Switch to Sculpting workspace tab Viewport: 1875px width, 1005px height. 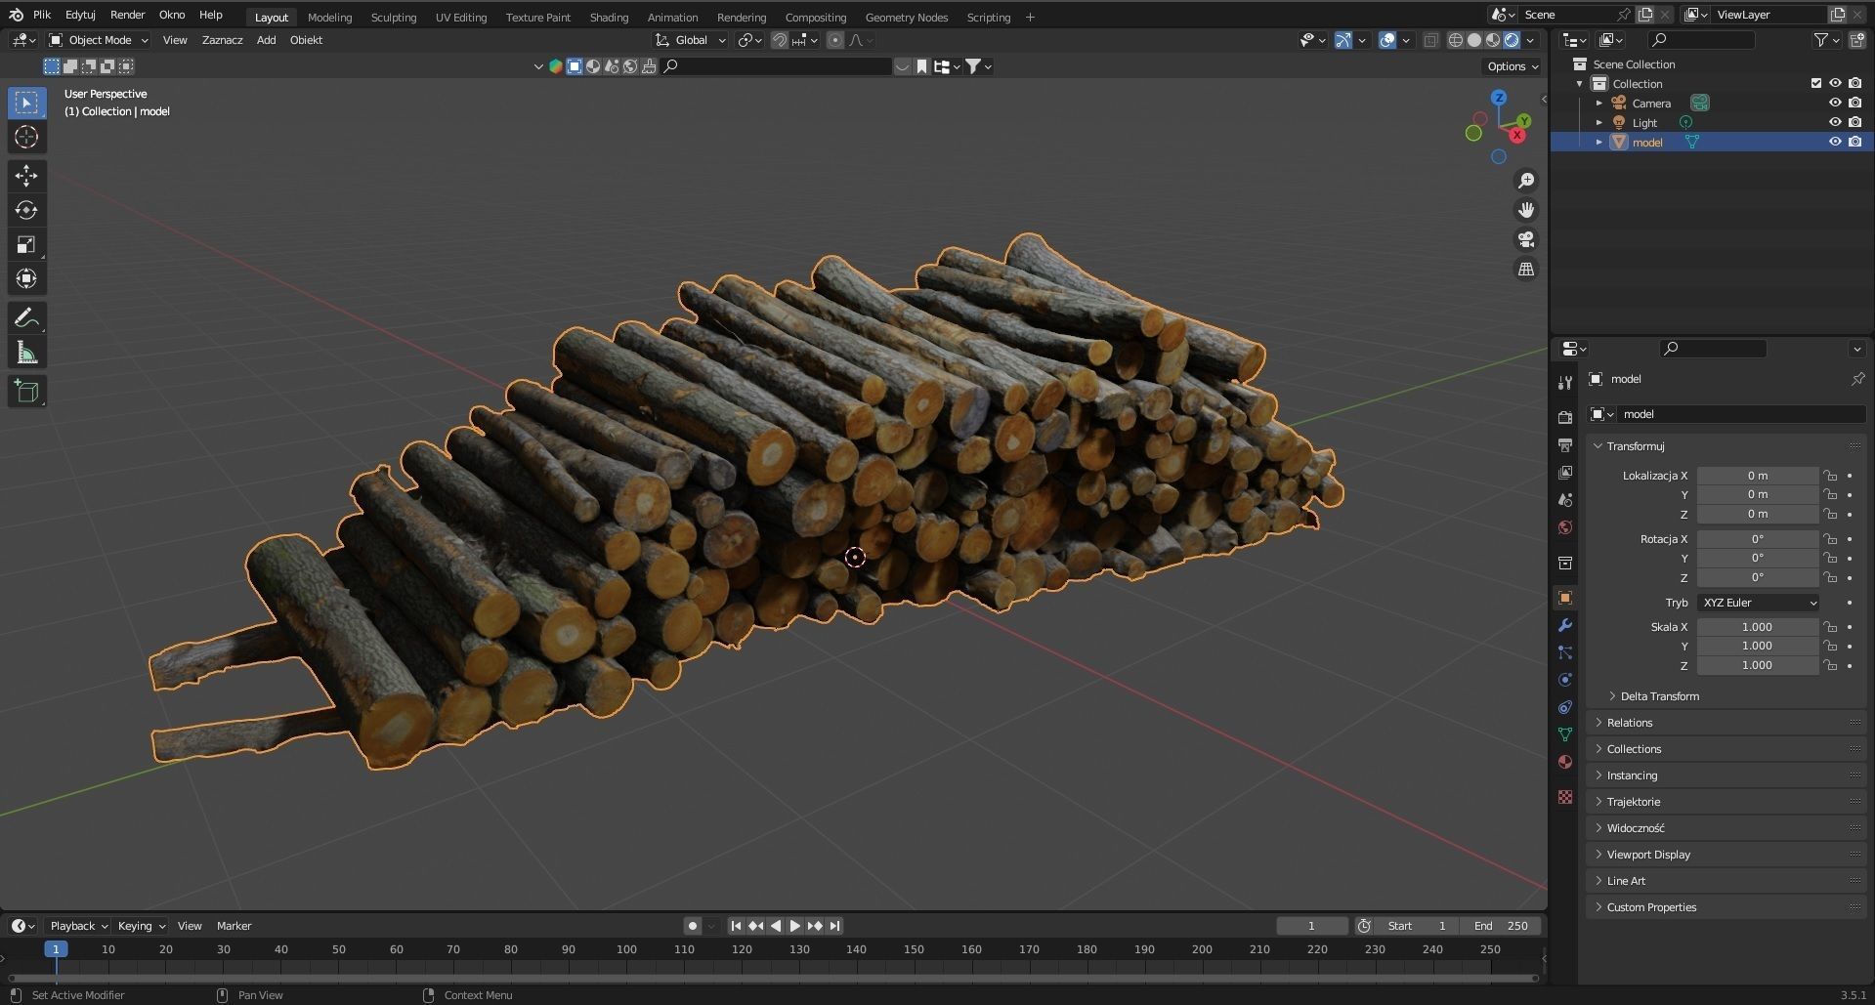click(393, 18)
